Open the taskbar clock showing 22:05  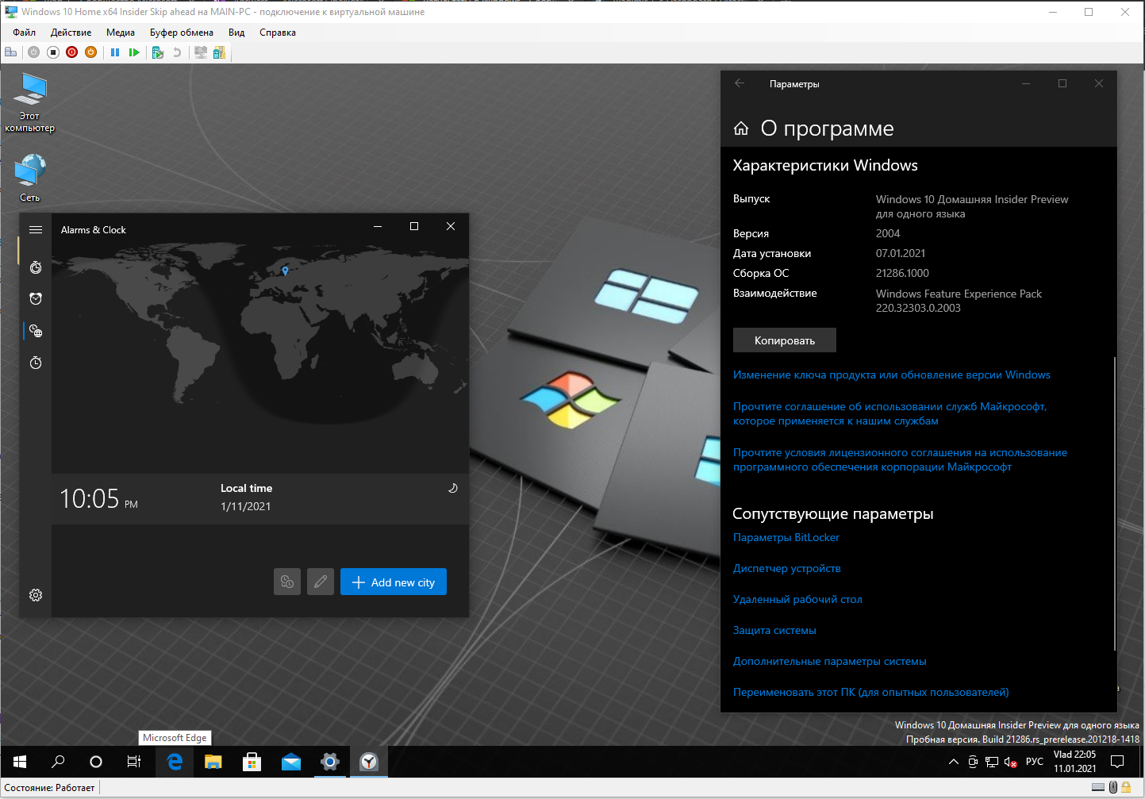[x=1074, y=762]
